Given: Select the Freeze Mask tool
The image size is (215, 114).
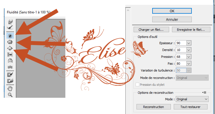Looking at the screenshot, I should 10,75.
